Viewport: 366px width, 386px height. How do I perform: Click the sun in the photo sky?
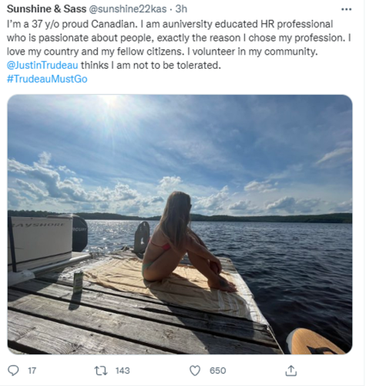tap(111, 100)
